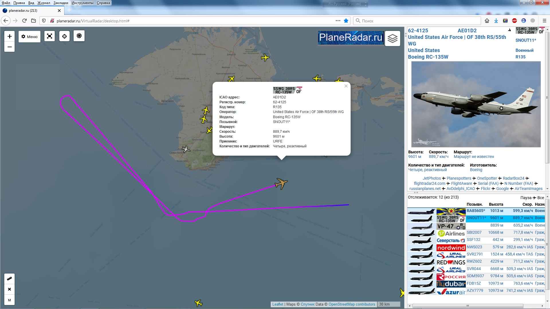Zoom in the map with plus button

[9, 36]
